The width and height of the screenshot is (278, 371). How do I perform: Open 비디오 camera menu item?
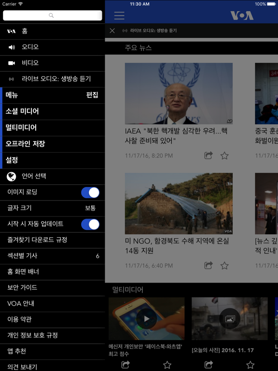[x=53, y=63]
